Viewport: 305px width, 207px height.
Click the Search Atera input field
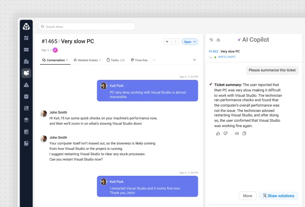[x=87, y=27]
